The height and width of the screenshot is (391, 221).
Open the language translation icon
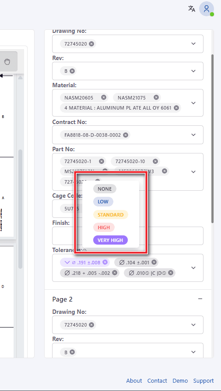[x=191, y=9]
